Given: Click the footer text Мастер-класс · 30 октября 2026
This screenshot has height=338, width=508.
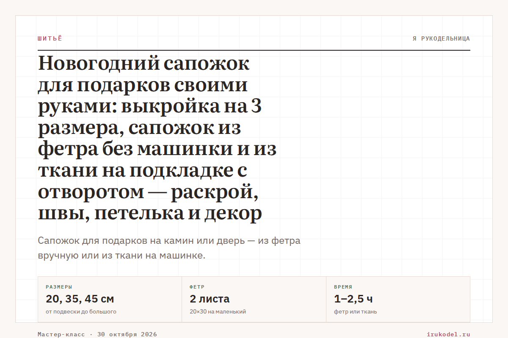Looking at the screenshot, I should (97, 334).
